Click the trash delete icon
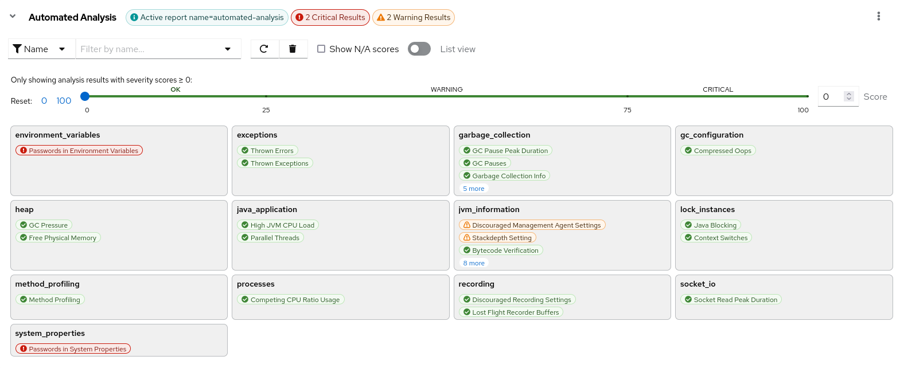 click(293, 49)
